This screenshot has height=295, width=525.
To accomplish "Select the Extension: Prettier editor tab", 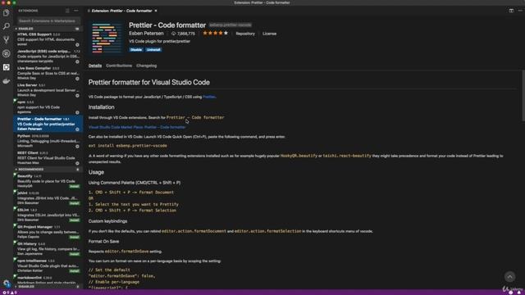I will 122,11.
